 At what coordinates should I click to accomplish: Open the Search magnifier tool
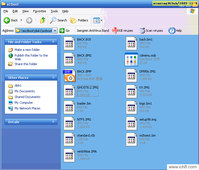53,20
